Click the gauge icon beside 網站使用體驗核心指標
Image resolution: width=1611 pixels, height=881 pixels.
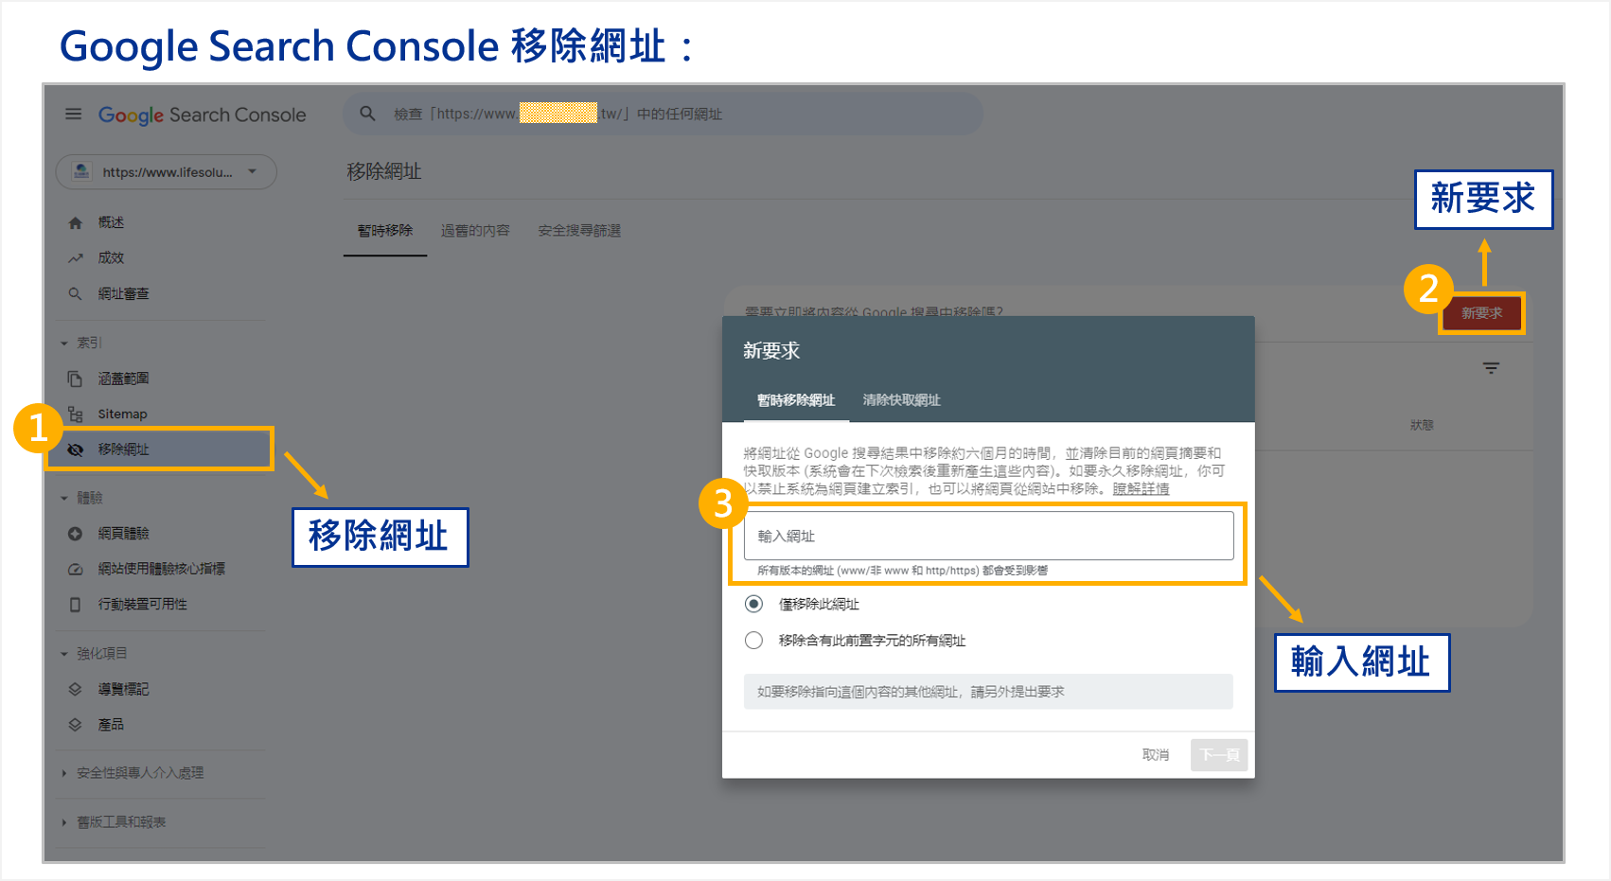tap(75, 569)
